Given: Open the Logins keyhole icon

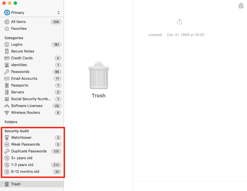Looking at the screenshot, I should tap(7, 45).
